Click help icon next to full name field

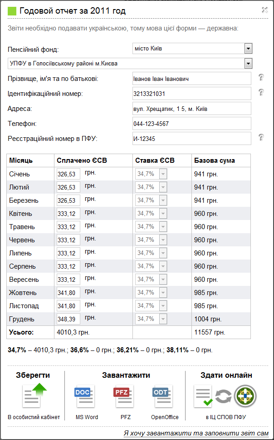[x=261, y=78]
